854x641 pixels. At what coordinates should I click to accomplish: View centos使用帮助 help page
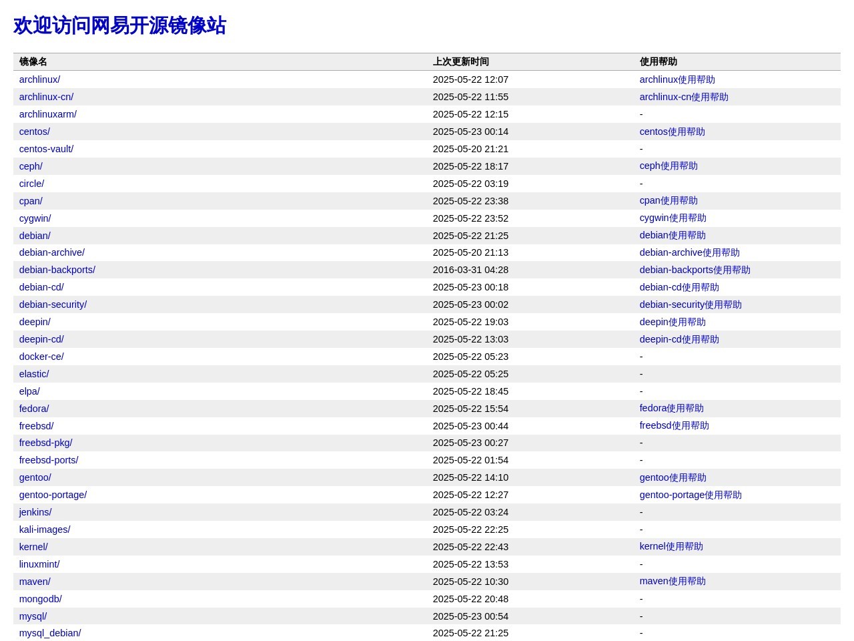pos(673,132)
